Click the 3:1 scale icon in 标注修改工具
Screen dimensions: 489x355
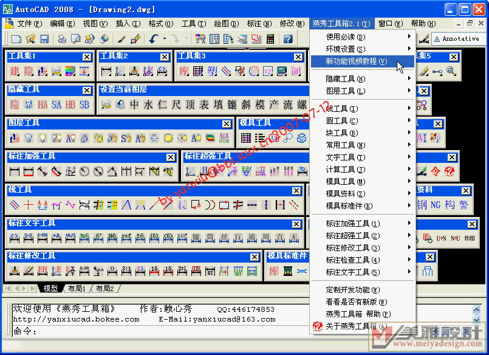[126, 271]
